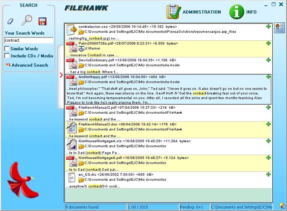Click the eraser icon to clear search
This screenshot has width=287, height=211.
pyautogui.click(x=10, y=21)
